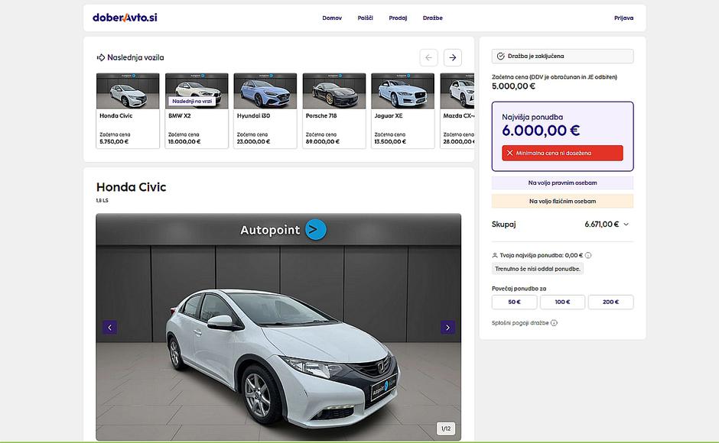
Task: Expand the Skupaj total price chevron
Action: 626,225
